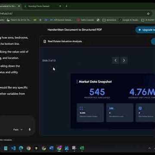Click the document icon beside Real Estate Valuation Analysis

pyautogui.click(x=45, y=41)
